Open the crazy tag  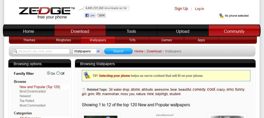(220, 90)
